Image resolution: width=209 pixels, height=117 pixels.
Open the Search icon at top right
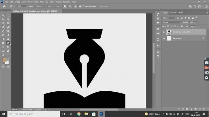pyautogui.click(x=195, y=6)
